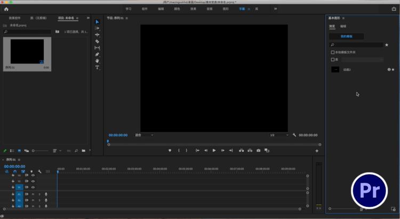Select the 序列 01 thumbnail in project panel
Viewport: 400px width, 219px height.
[x=27, y=52]
